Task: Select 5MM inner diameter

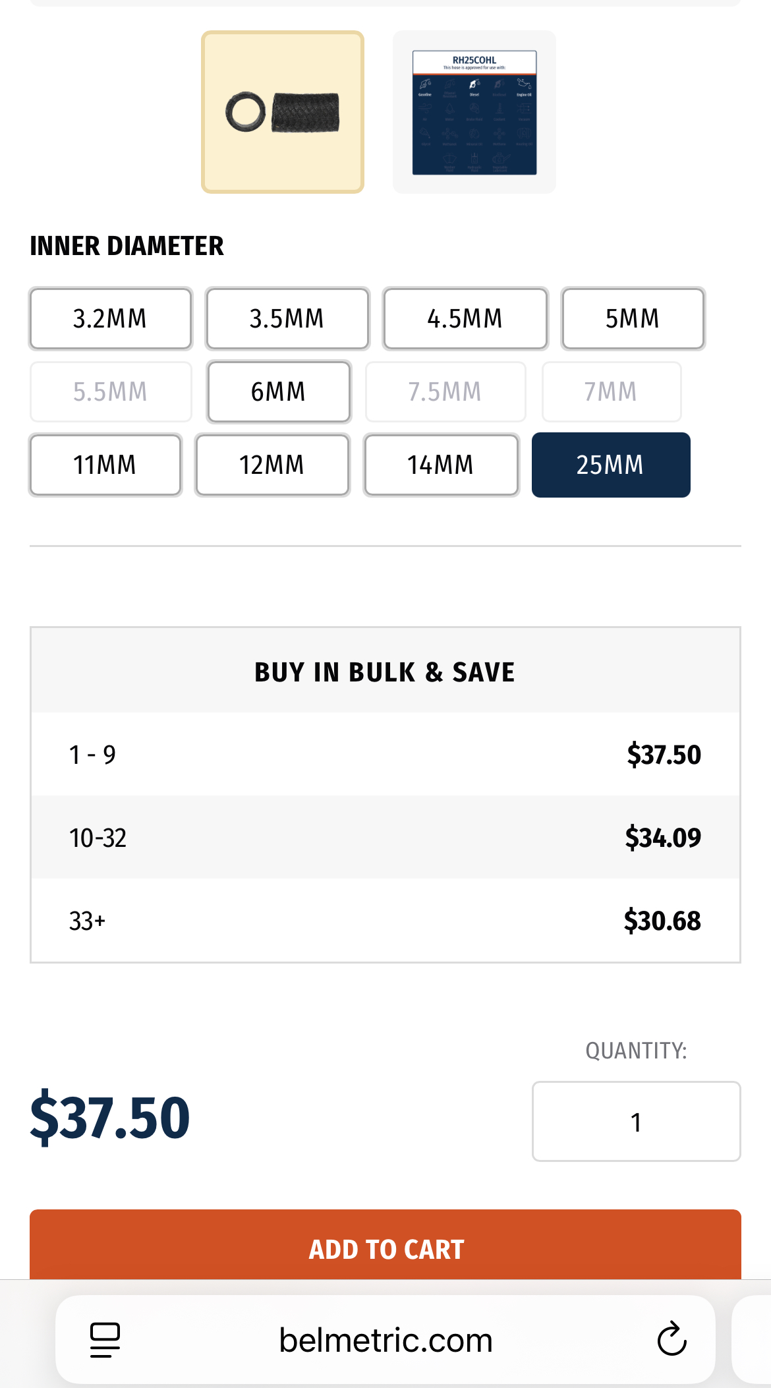Action: click(633, 319)
